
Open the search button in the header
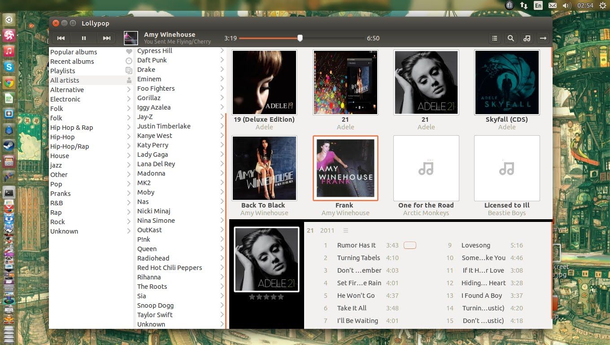511,38
